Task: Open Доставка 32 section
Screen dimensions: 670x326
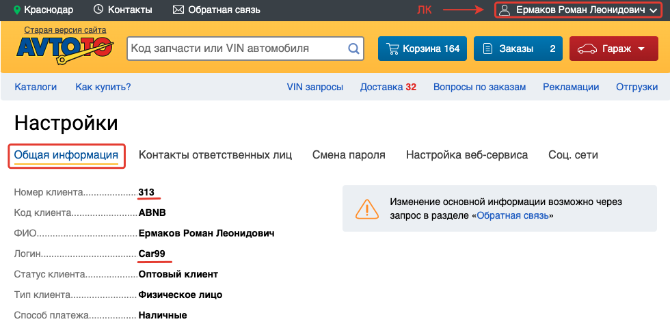Action: tap(388, 87)
